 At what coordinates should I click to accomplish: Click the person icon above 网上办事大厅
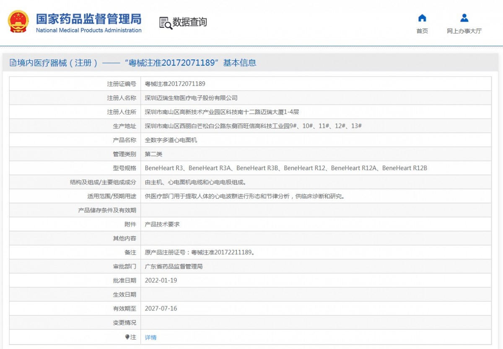464,18
